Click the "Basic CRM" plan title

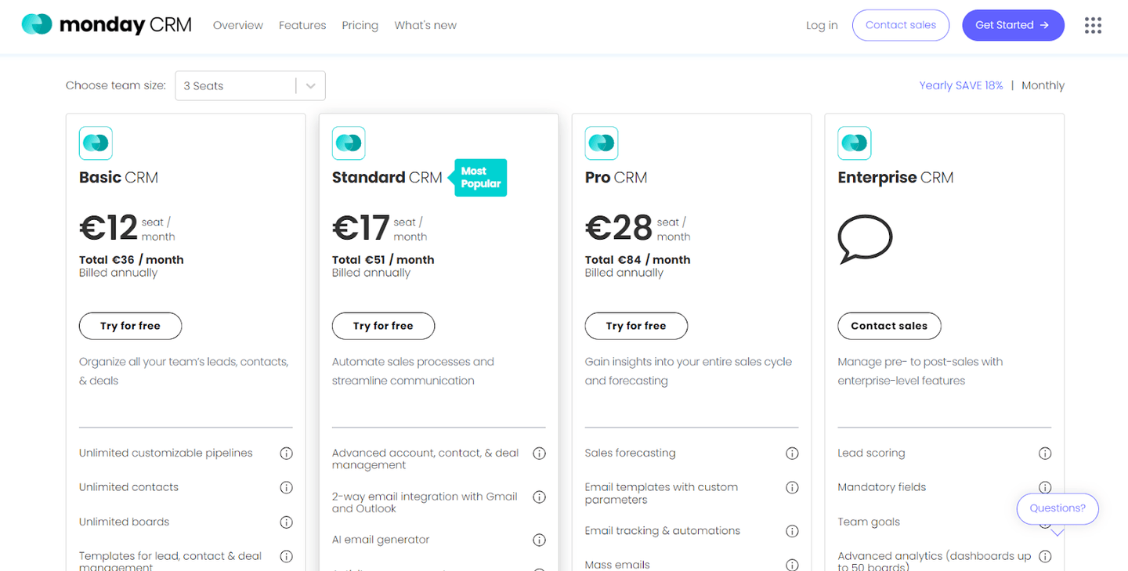(118, 178)
